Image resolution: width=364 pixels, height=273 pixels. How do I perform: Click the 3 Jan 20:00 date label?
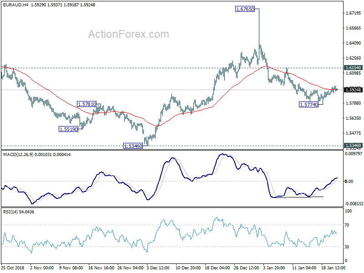[x=274, y=268]
